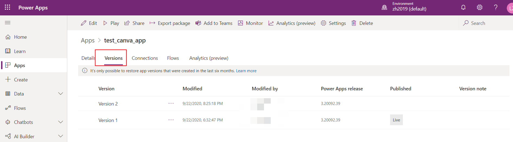This screenshot has height=142, width=513.
Task: Click the Home house icon in sidebar
Action: pyautogui.click(x=8, y=37)
